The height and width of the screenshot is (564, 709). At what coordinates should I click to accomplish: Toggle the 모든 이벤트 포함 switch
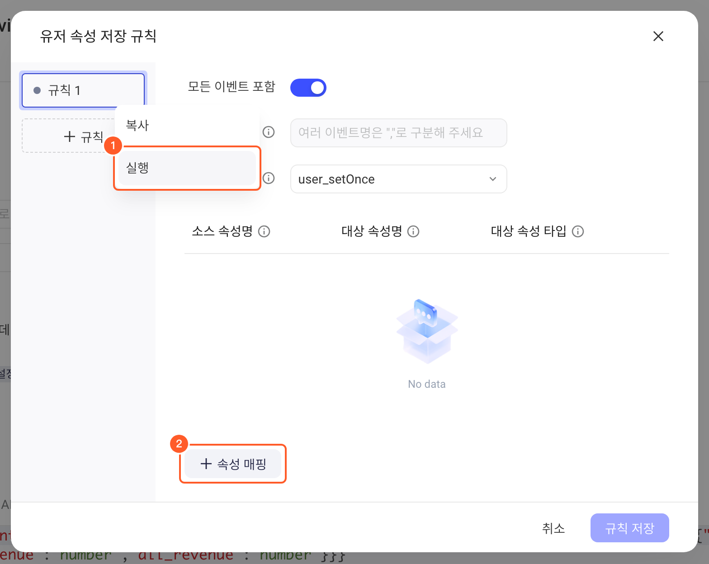tap(308, 88)
